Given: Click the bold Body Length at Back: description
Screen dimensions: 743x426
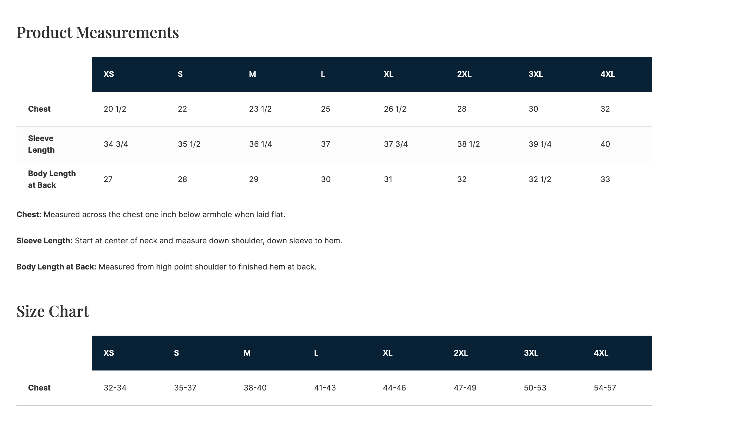Looking at the screenshot, I should 56,267.
